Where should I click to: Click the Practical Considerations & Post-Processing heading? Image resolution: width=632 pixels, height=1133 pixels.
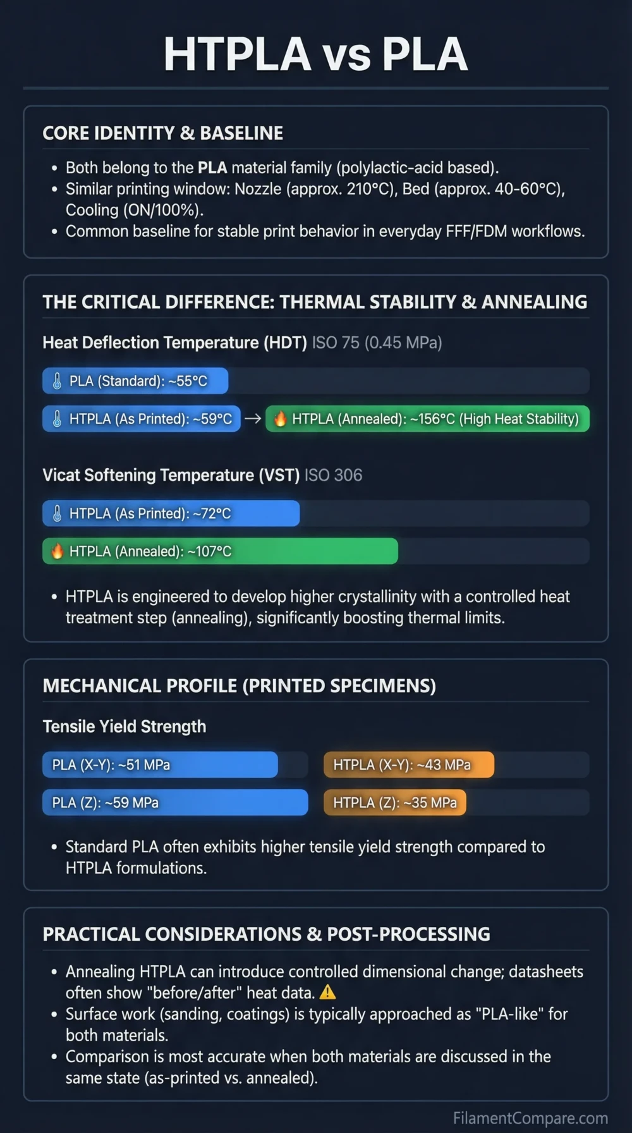(x=266, y=934)
